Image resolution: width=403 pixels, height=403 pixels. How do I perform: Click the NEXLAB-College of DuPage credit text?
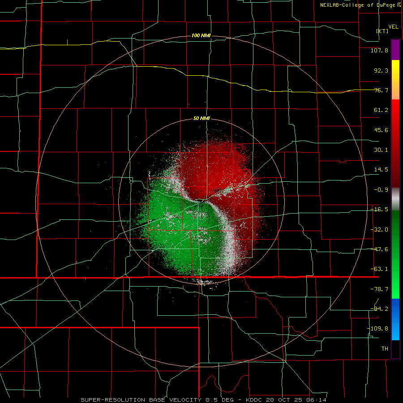click(x=360, y=5)
